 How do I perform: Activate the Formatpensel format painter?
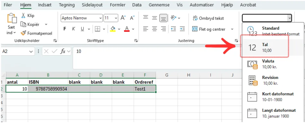tap(36, 33)
